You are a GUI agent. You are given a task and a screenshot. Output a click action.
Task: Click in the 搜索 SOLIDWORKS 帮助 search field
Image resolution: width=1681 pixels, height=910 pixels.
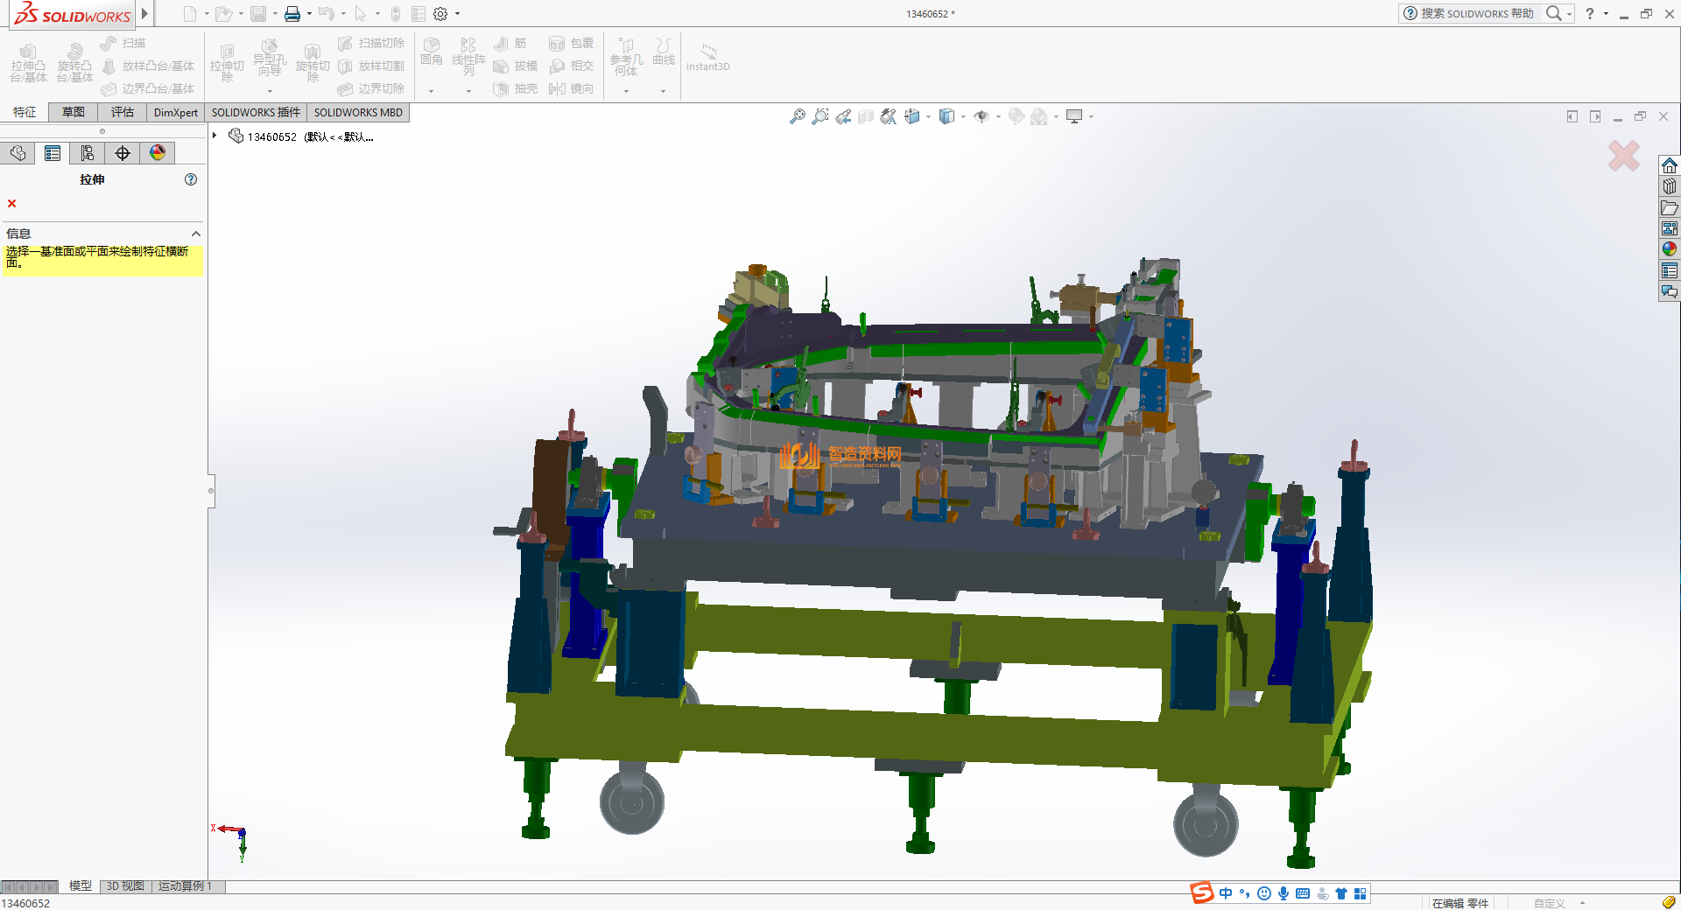[x=1476, y=13]
